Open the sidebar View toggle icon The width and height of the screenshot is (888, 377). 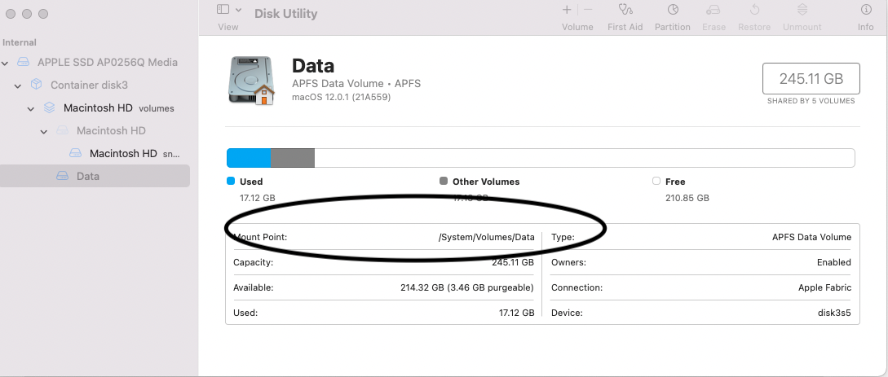point(223,10)
